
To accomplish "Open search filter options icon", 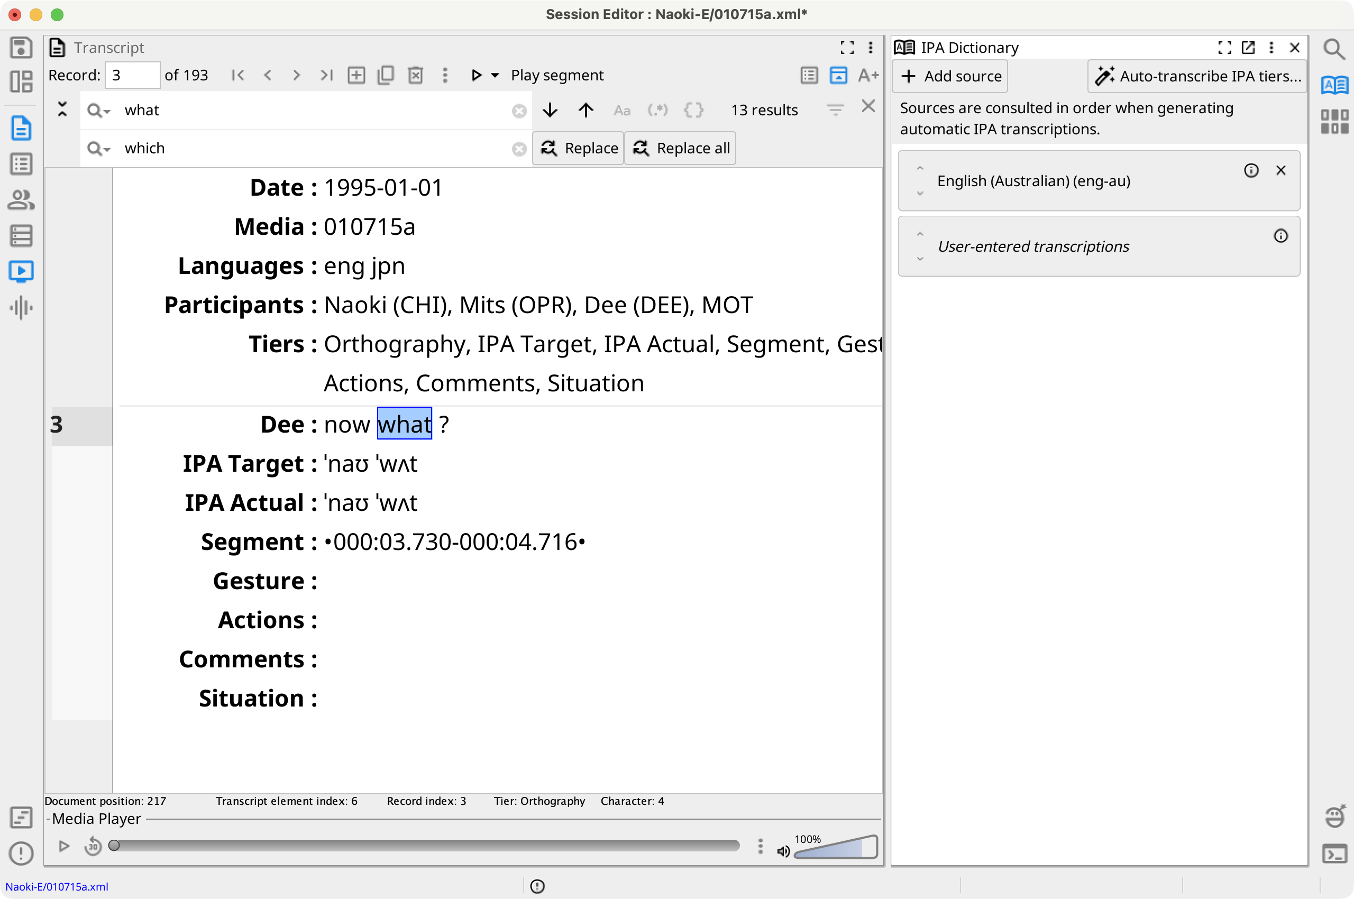I will (836, 110).
